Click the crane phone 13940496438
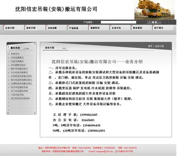177x156 pixels. coord(92,125)
